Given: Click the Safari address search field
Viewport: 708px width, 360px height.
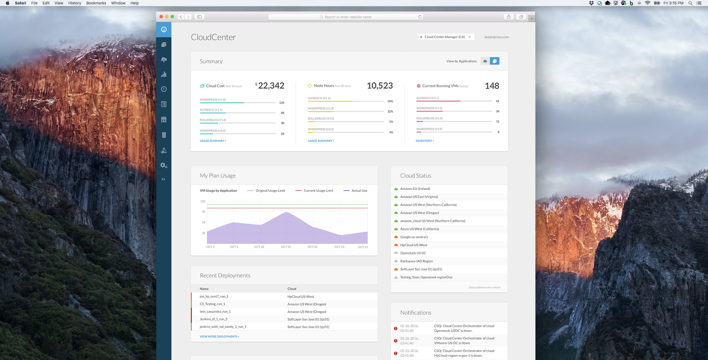Looking at the screenshot, I should (x=346, y=17).
